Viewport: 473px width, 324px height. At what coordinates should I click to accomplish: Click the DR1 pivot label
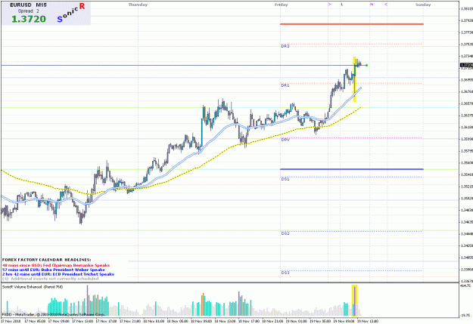click(285, 85)
